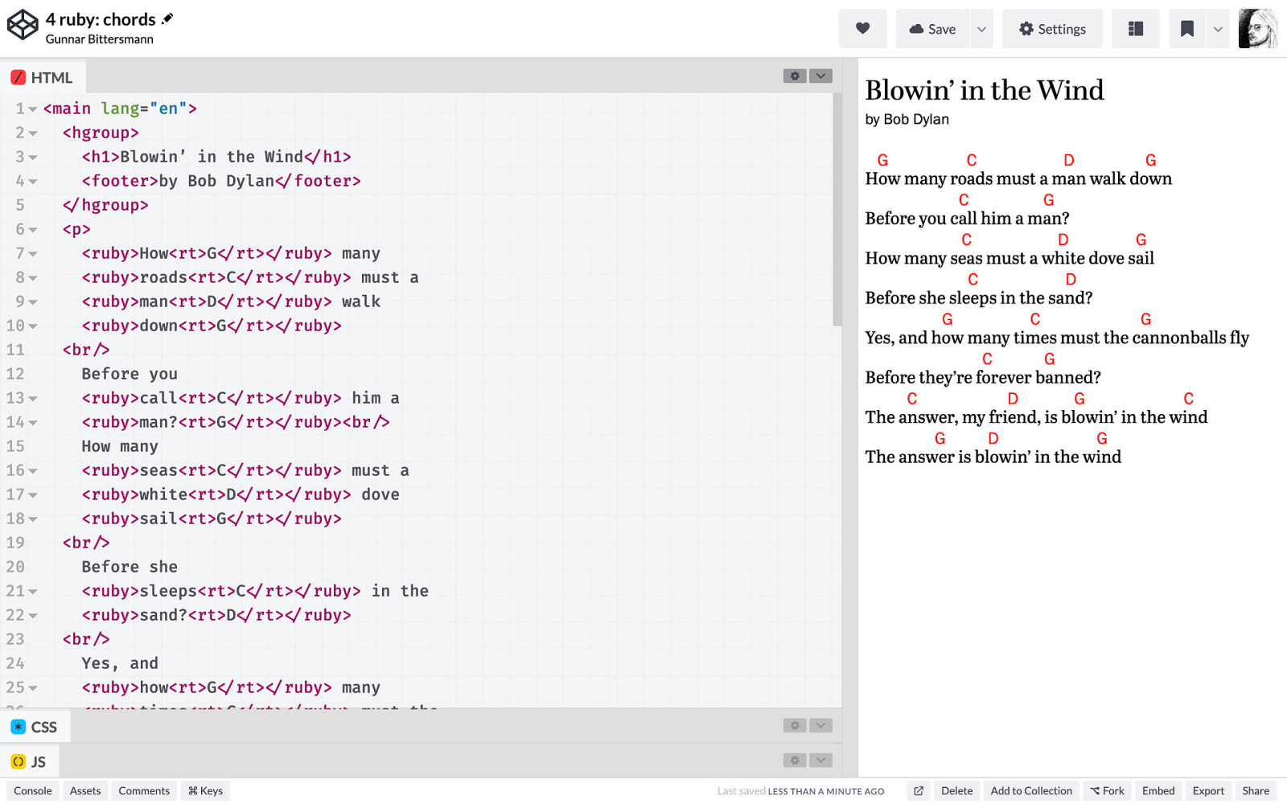Open the JS editor options dropdown
This screenshot has width=1287, height=804.
tap(820, 760)
